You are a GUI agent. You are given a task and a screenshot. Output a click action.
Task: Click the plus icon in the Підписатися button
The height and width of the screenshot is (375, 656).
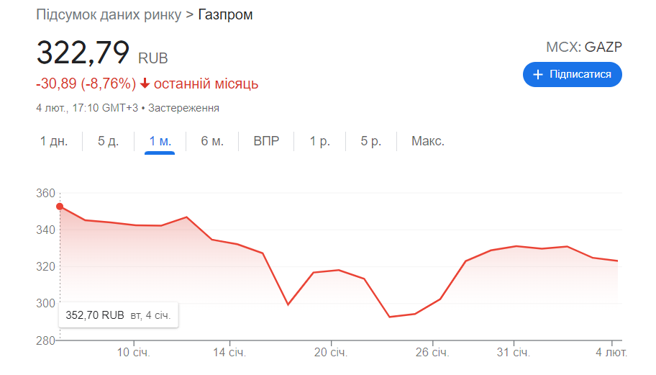coord(537,75)
